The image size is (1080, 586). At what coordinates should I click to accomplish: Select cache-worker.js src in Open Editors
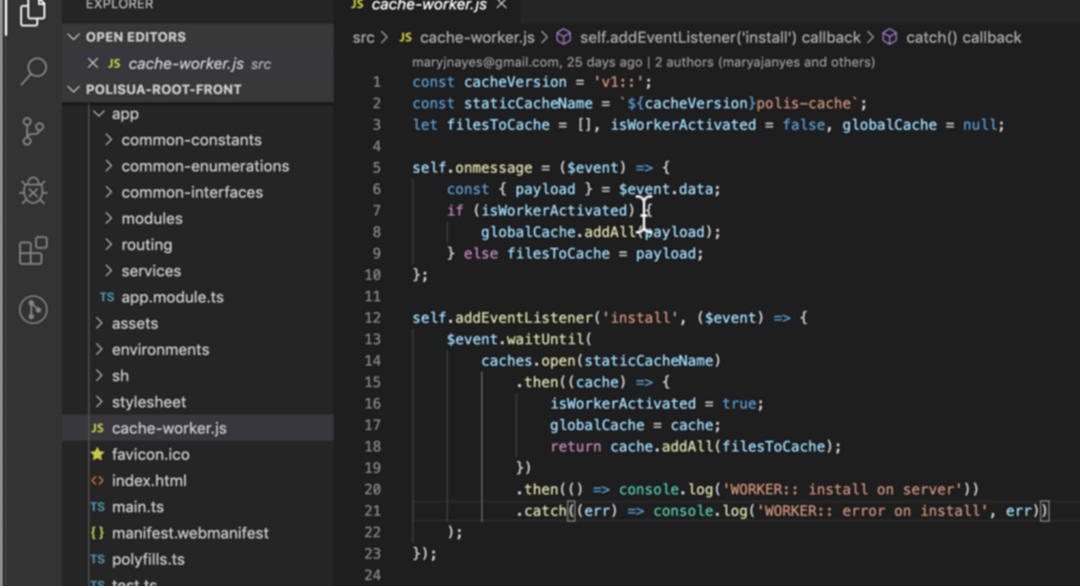click(x=198, y=64)
